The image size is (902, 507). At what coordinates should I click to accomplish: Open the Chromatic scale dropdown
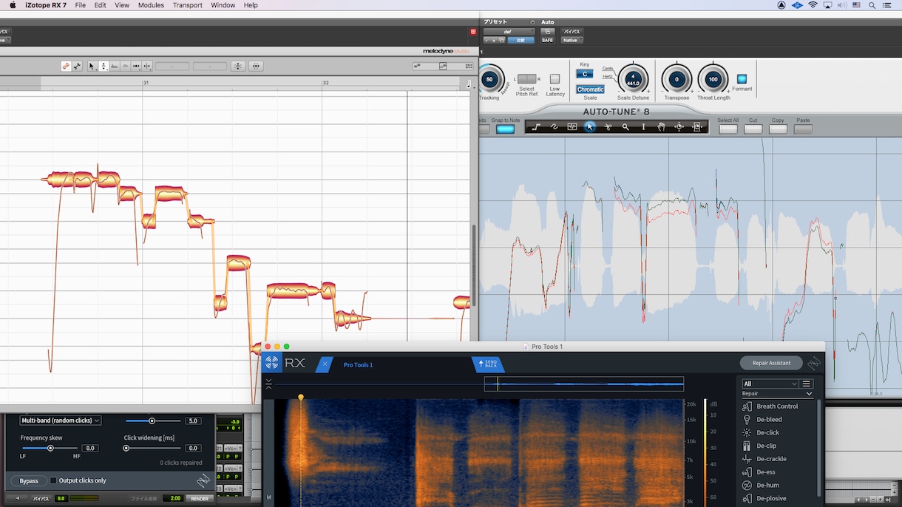(x=590, y=89)
